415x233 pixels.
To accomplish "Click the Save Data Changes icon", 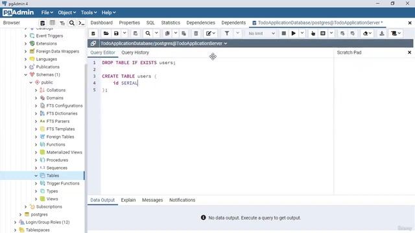I will pos(136,33).
